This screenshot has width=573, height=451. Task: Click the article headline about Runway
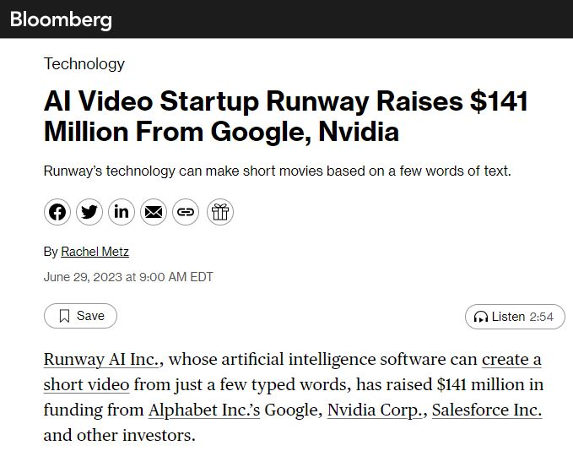285,117
